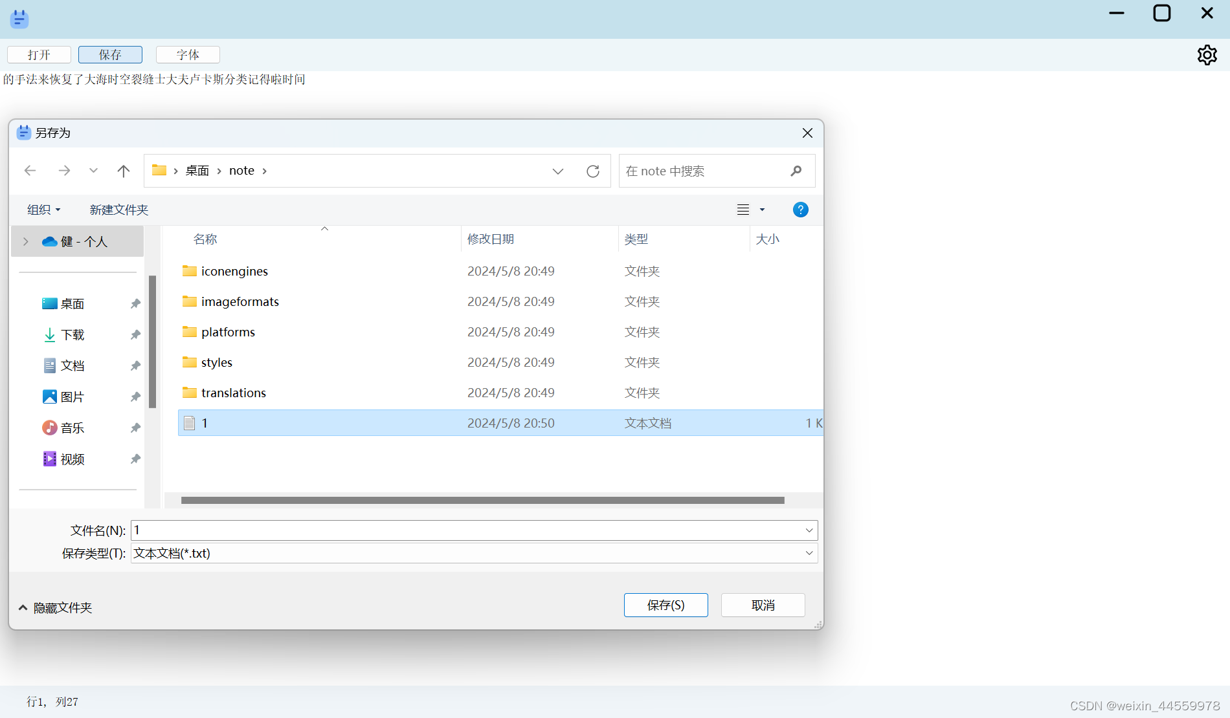Select 字体 from the toolbar

tap(188, 54)
